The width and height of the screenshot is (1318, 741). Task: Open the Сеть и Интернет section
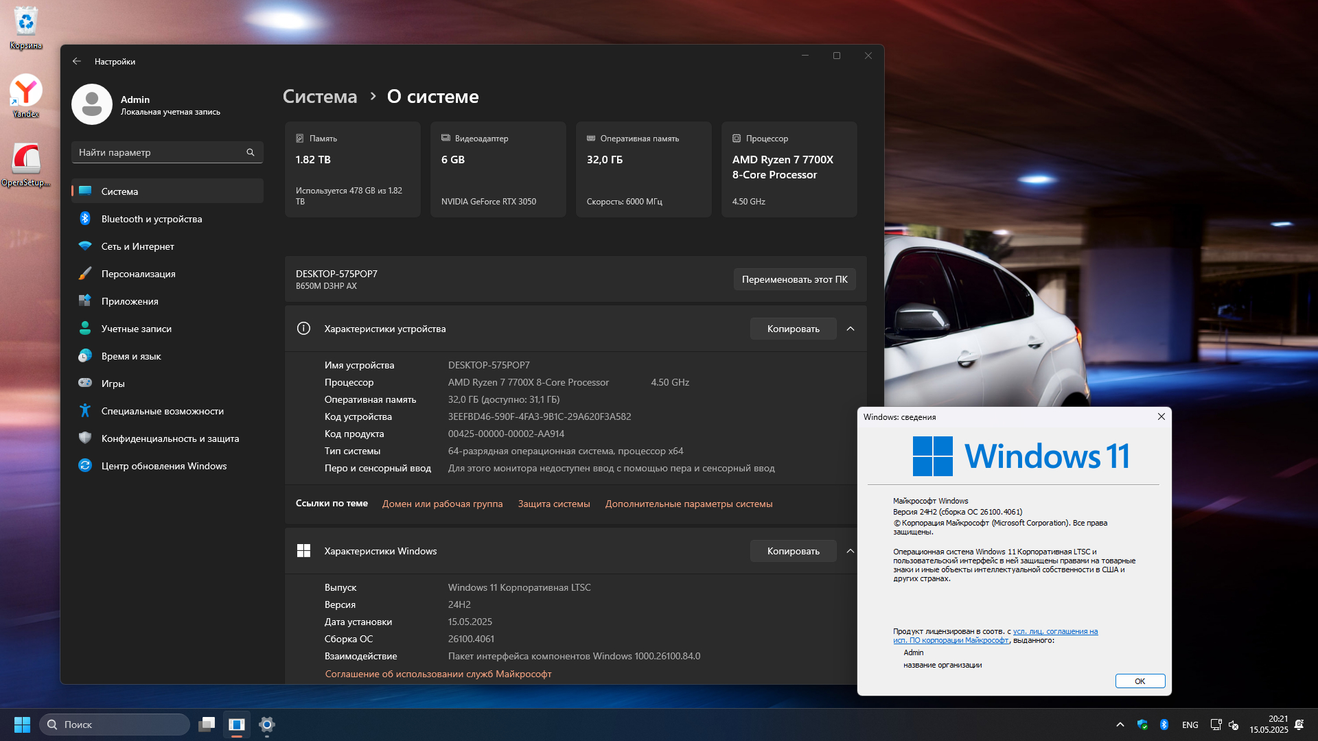[167, 246]
